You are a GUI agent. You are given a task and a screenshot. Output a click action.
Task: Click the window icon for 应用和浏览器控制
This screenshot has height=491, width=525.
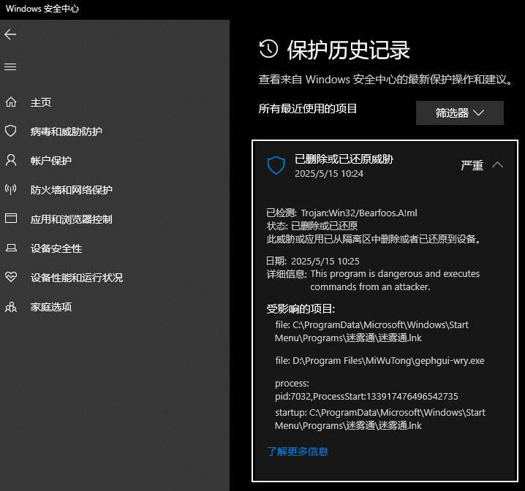pos(11,218)
